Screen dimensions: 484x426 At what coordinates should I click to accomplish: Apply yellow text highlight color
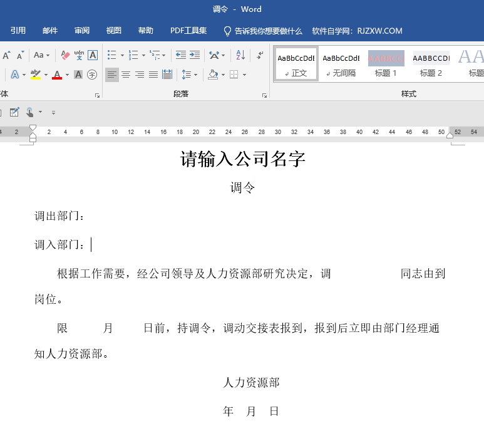click(36, 75)
